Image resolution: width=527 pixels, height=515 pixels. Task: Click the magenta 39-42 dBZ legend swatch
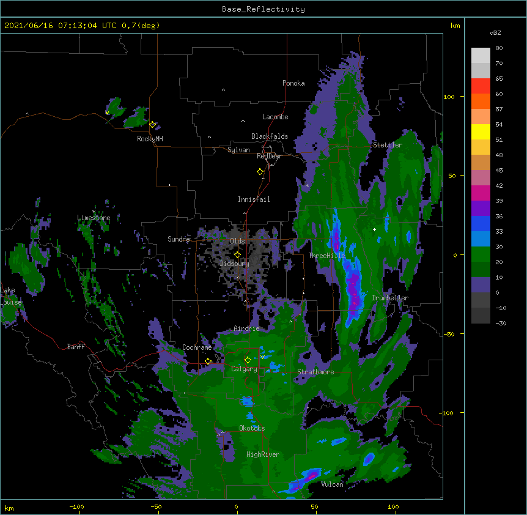coord(481,193)
